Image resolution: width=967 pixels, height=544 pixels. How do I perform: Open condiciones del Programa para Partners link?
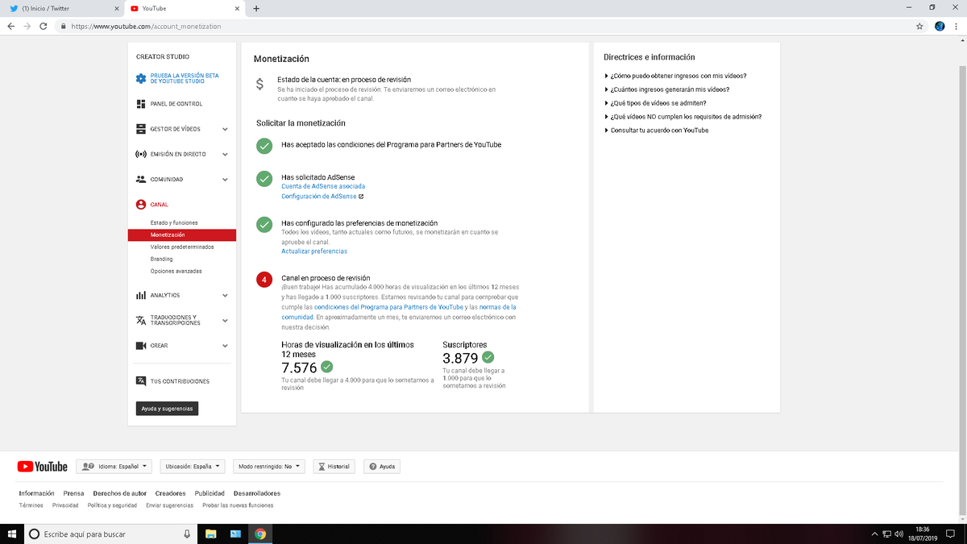[388, 307]
